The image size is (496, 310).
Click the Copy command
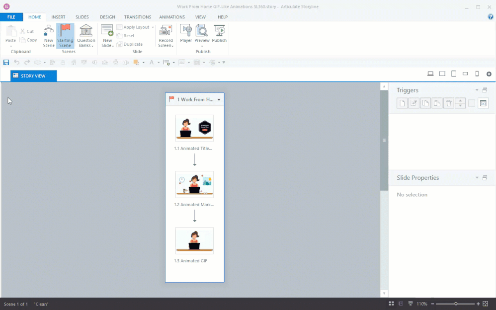(x=28, y=40)
